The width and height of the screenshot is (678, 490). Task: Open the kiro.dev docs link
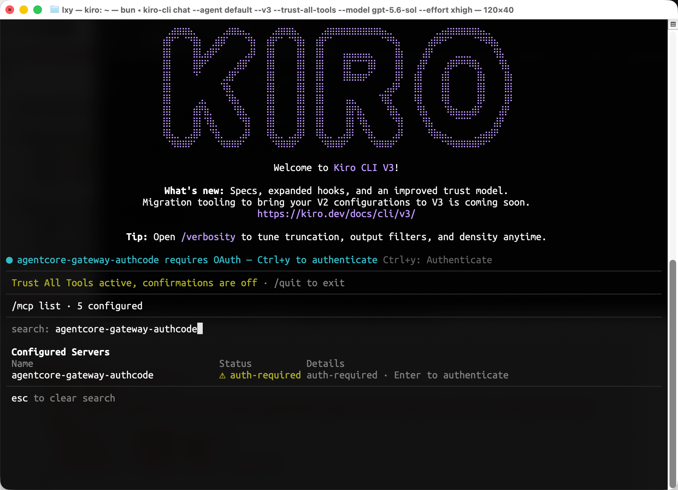336,214
